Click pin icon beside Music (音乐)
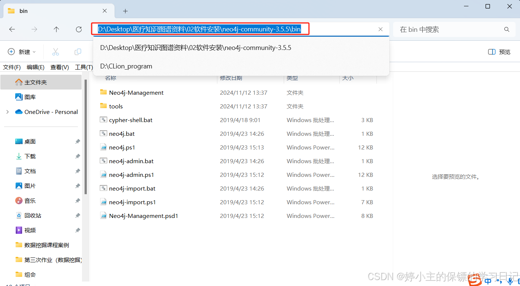Screen dimensions: 520x286 tap(78, 201)
